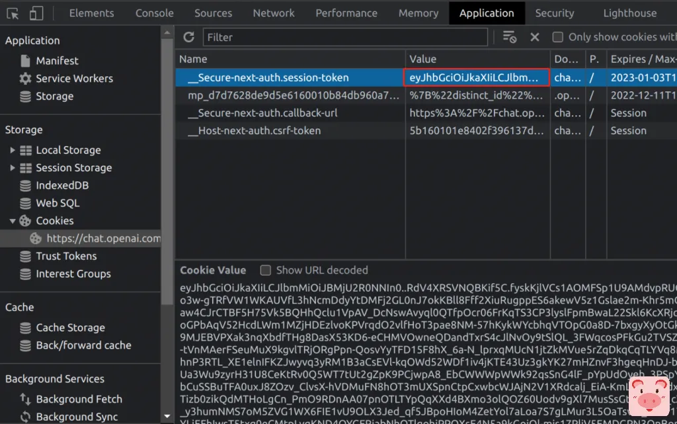Open Interest Groups in the sidebar
The height and width of the screenshot is (424, 677).
pos(73,274)
